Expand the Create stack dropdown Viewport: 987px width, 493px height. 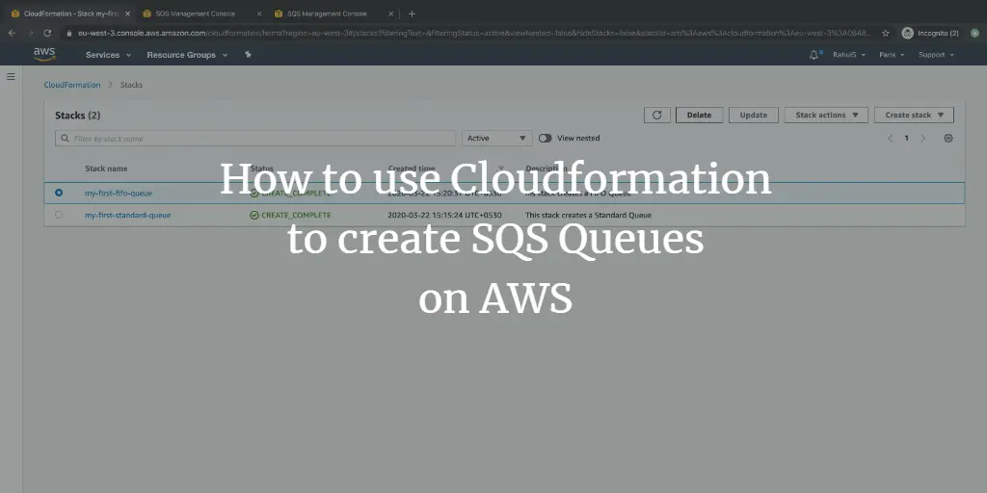pos(914,116)
